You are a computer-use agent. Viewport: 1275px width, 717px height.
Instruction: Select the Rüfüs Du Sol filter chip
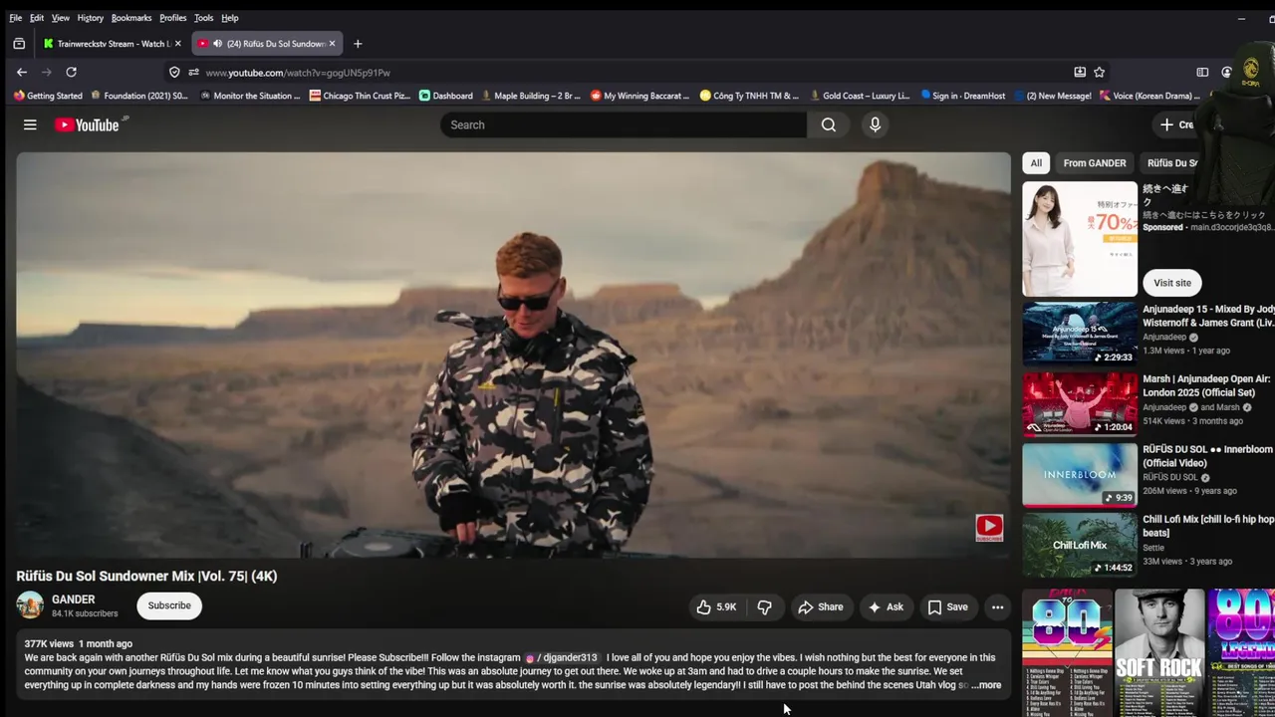point(1172,163)
